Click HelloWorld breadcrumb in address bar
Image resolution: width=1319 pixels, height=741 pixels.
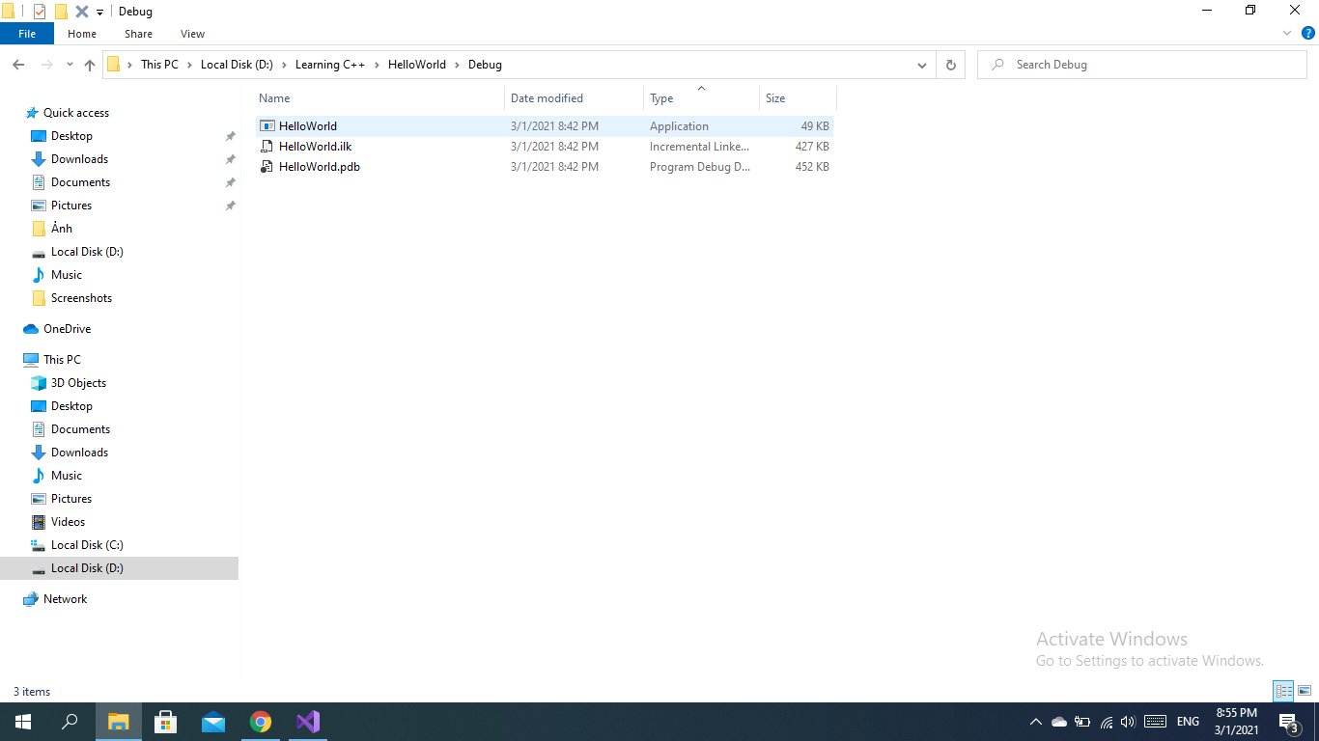point(417,65)
